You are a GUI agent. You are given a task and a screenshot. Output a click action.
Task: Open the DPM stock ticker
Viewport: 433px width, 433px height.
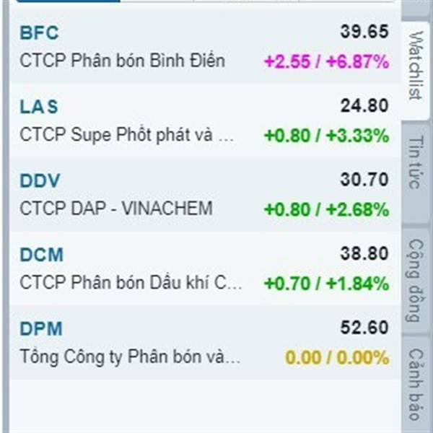click(x=41, y=328)
